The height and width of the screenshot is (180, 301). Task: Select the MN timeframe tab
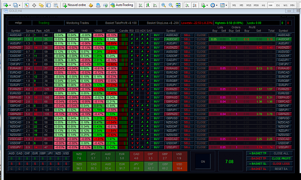pos(292,5)
